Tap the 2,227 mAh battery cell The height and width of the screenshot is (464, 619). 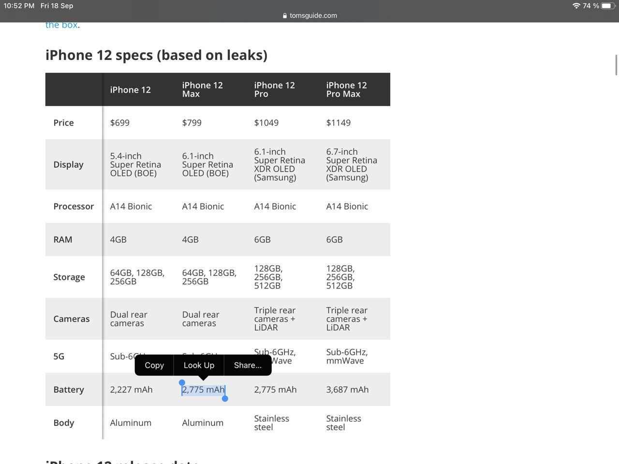(132, 390)
